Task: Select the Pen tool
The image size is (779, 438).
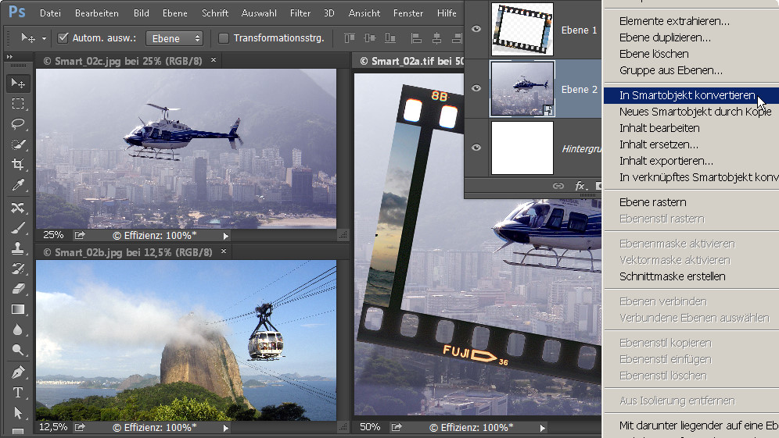Action: (18, 372)
